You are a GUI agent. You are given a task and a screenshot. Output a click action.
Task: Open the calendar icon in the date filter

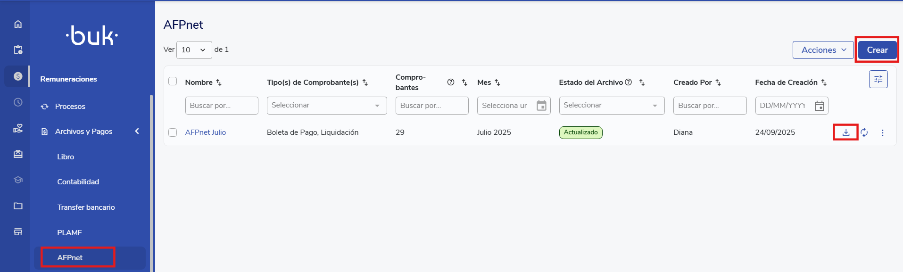(x=820, y=106)
